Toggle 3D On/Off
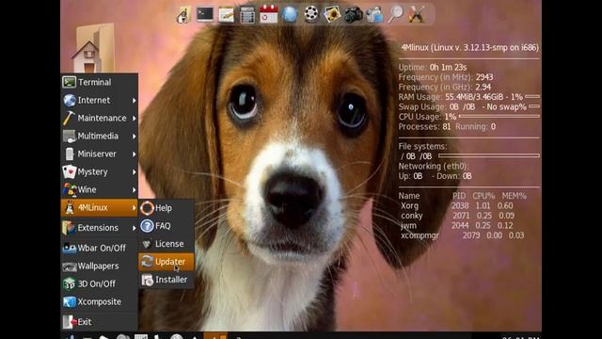The height and width of the screenshot is (339, 602). coord(99,283)
